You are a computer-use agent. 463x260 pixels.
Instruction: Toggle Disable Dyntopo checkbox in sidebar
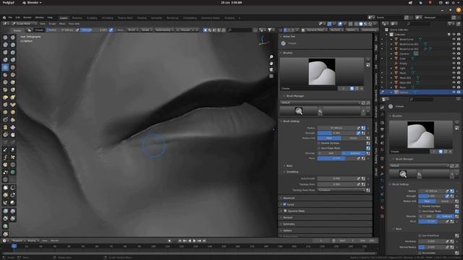[319, 143]
